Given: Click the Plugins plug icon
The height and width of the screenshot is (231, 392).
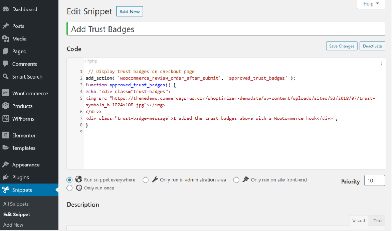Looking at the screenshot, I should click(6, 177).
